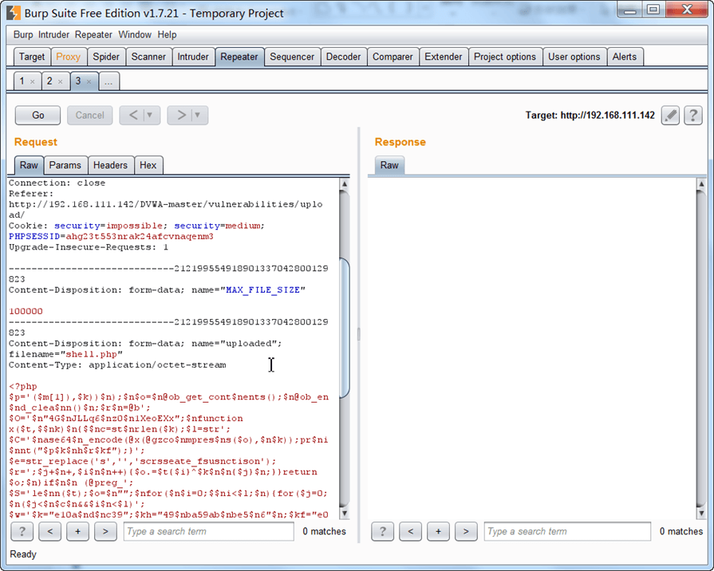Click the filename shell.php in request
Screen dimensions: 714x571
click(x=92, y=354)
